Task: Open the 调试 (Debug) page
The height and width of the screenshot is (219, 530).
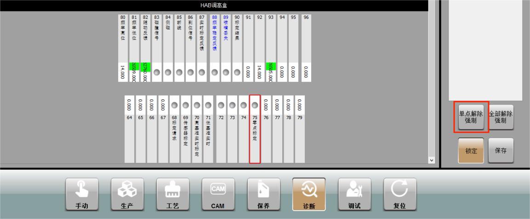Action: tap(354, 194)
